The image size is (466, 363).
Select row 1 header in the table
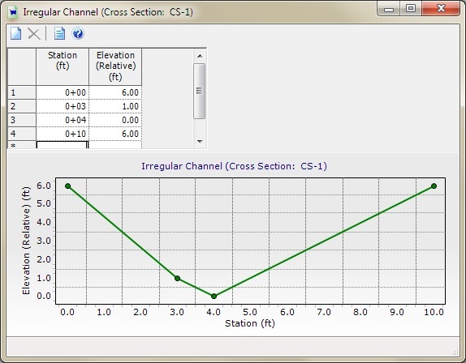[22, 92]
